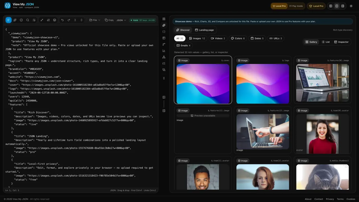Filter rich values by Emails
The height and width of the screenshot is (202, 359).
tap(183, 45)
